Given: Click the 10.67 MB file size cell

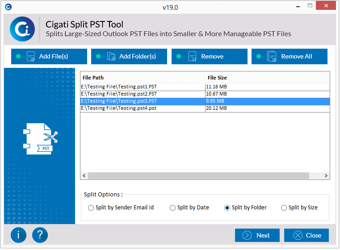Looking at the screenshot, I should [267, 94].
